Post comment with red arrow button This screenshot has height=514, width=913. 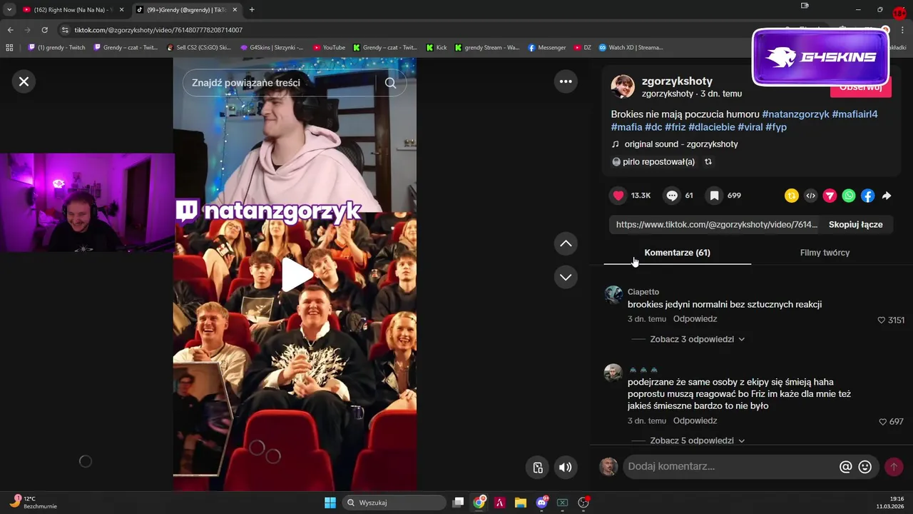[893, 467]
